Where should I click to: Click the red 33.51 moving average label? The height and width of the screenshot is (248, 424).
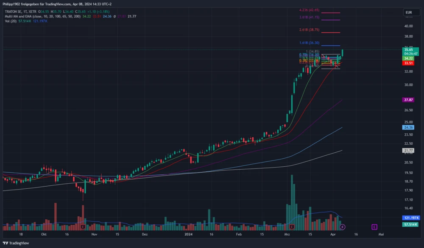(408, 63)
